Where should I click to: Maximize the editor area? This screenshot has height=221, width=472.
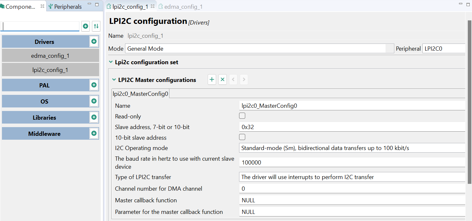click(468, 5)
